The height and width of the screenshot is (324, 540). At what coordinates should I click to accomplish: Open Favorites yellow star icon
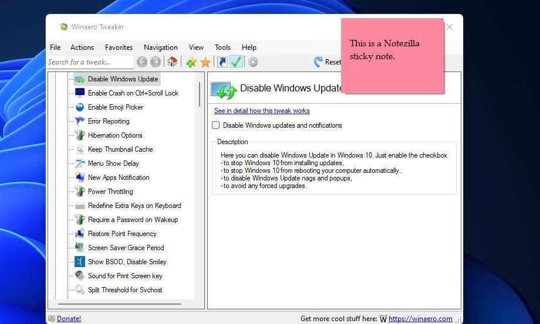coord(205,62)
